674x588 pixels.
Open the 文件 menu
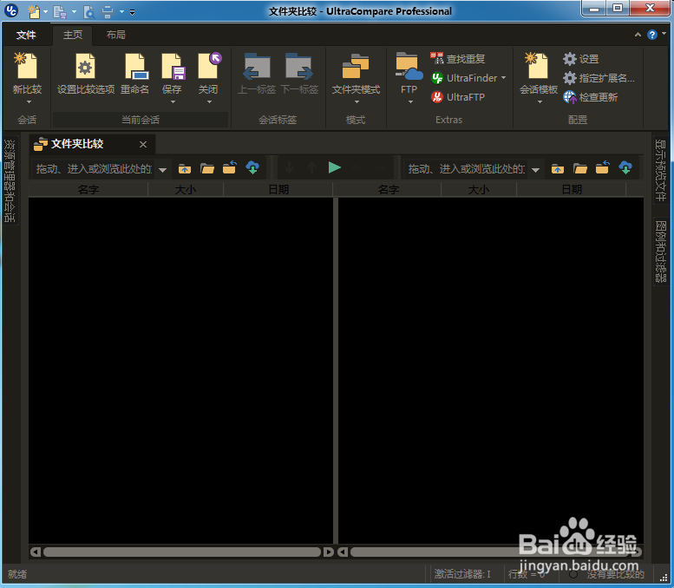tap(26, 35)
